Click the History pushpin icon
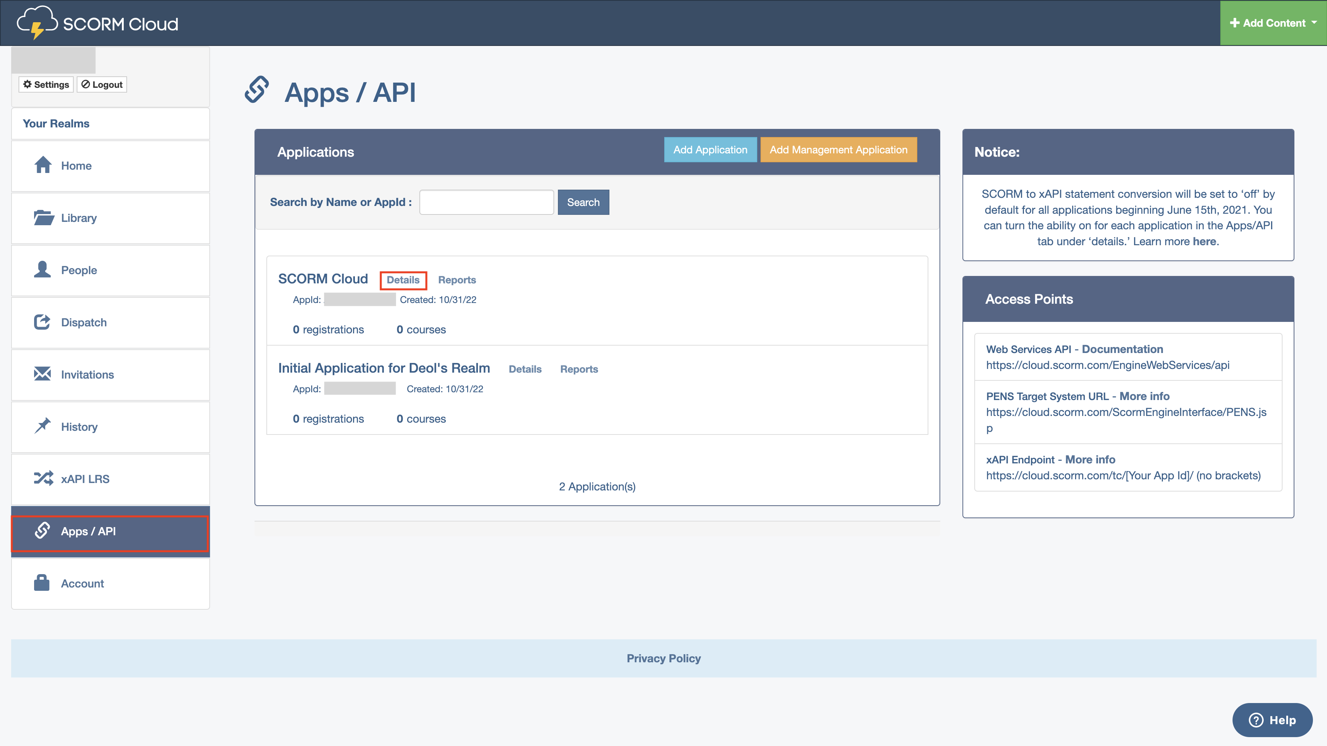The height and width of the screenshot is (746, 1327). (42, 426)
